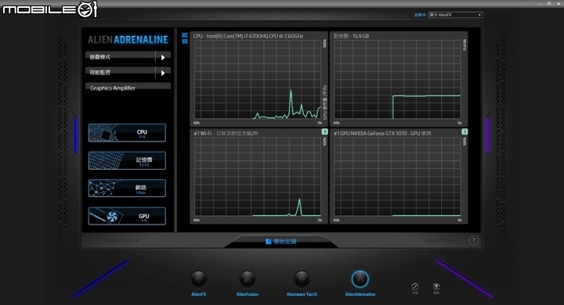Click the vertical blue tab left of CPU graph

click(185, 38)
